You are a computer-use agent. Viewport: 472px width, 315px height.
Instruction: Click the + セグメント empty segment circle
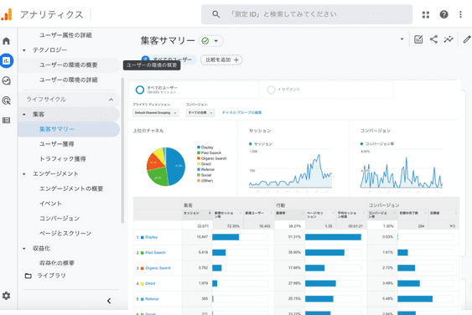pyautogui.click(x=271, y=90)
